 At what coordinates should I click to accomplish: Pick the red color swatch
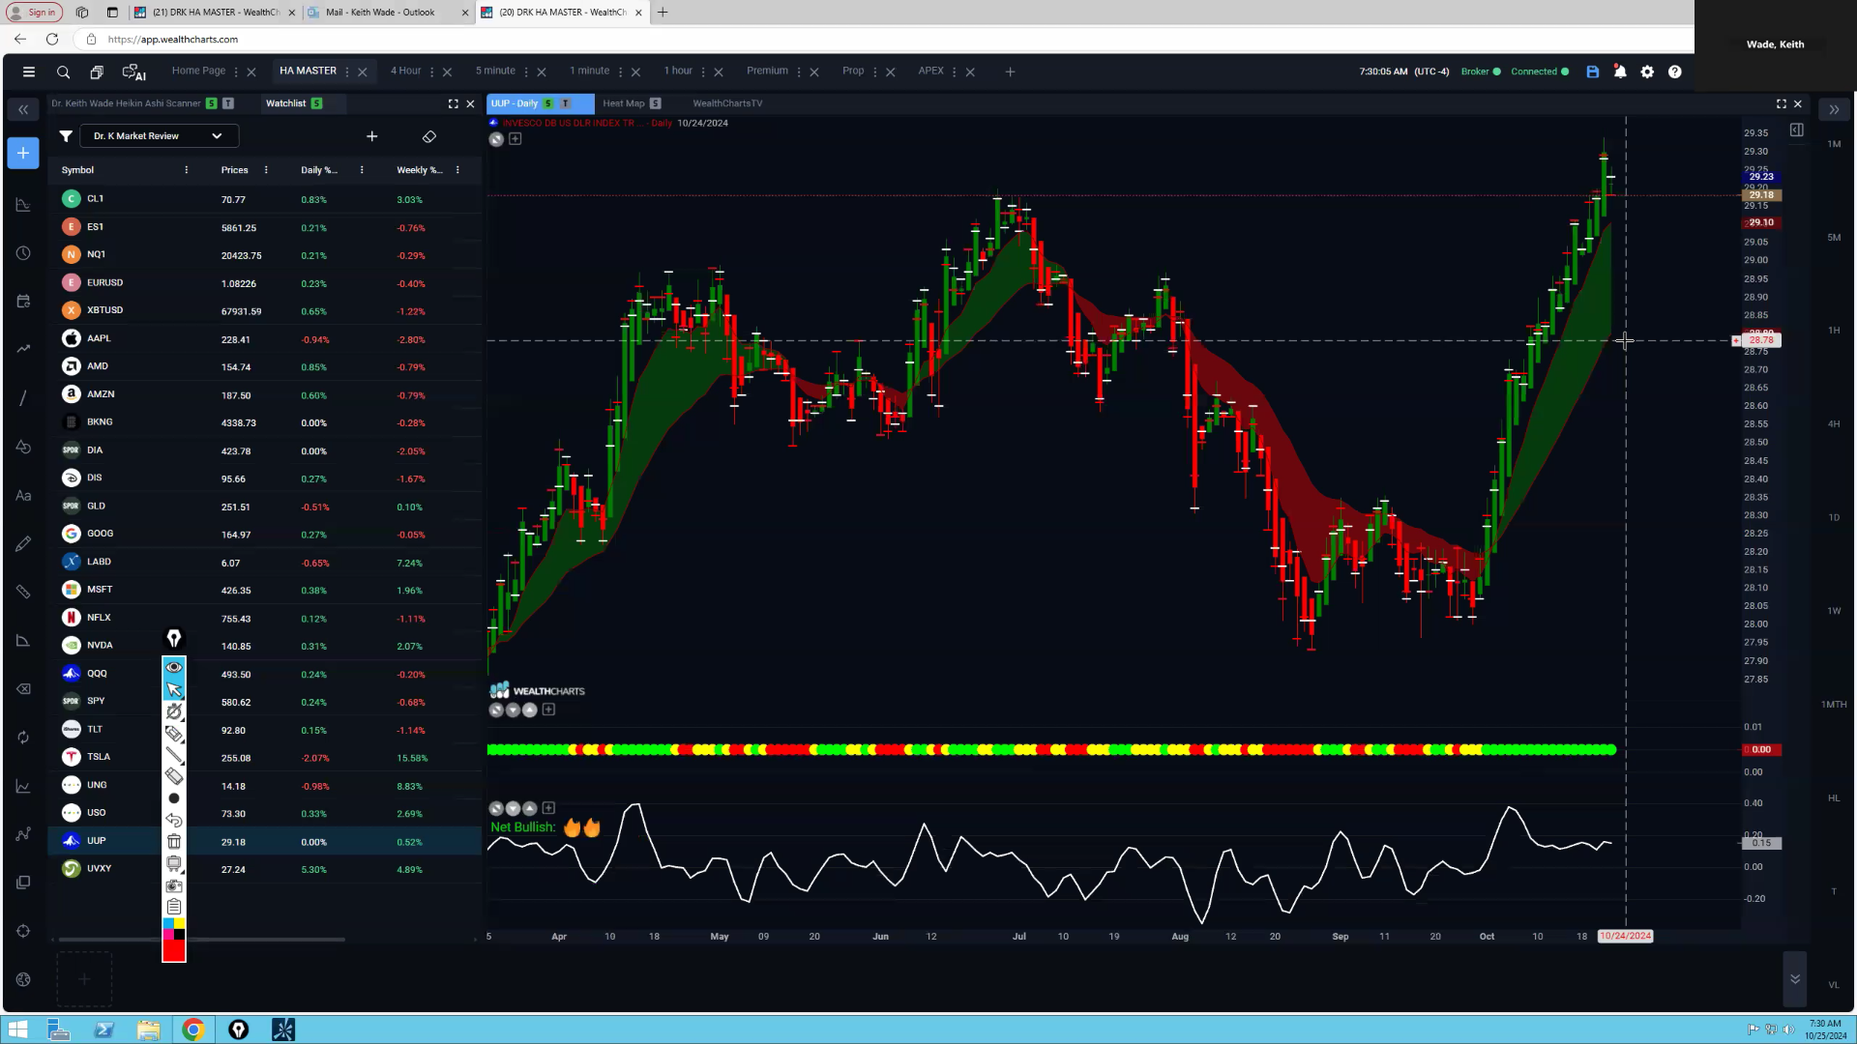tap(174, 951)
